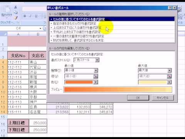Click the キャンセル button

click(163, 98)
